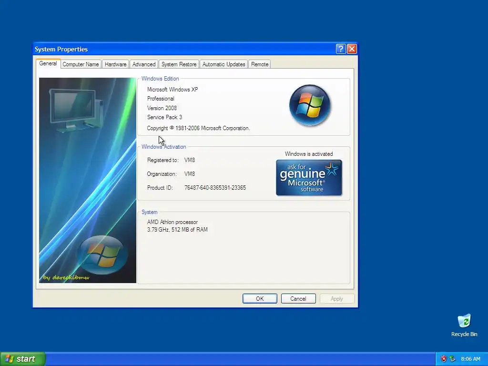Click the Service Pack 3 text

point(164,117)
